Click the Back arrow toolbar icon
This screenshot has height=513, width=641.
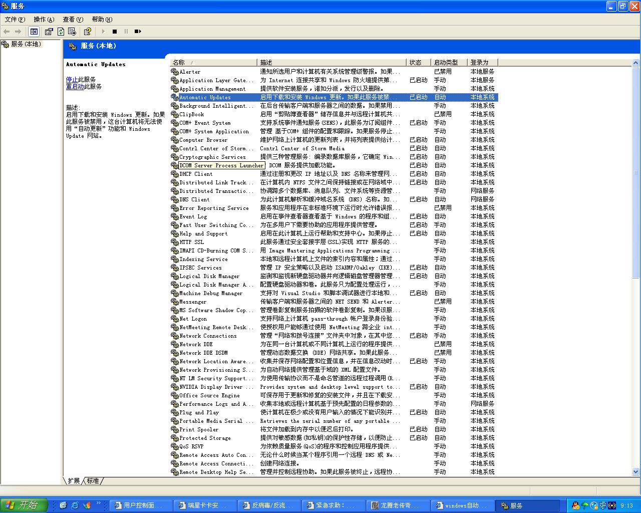(7, 32)
